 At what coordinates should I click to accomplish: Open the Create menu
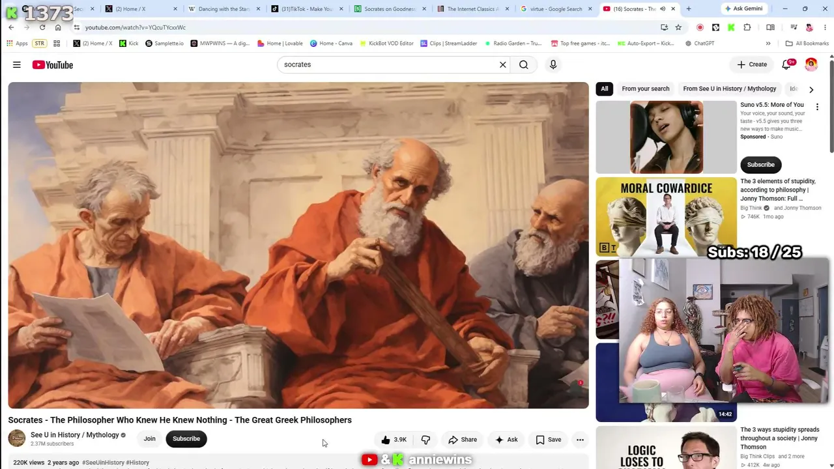[752, 64]
